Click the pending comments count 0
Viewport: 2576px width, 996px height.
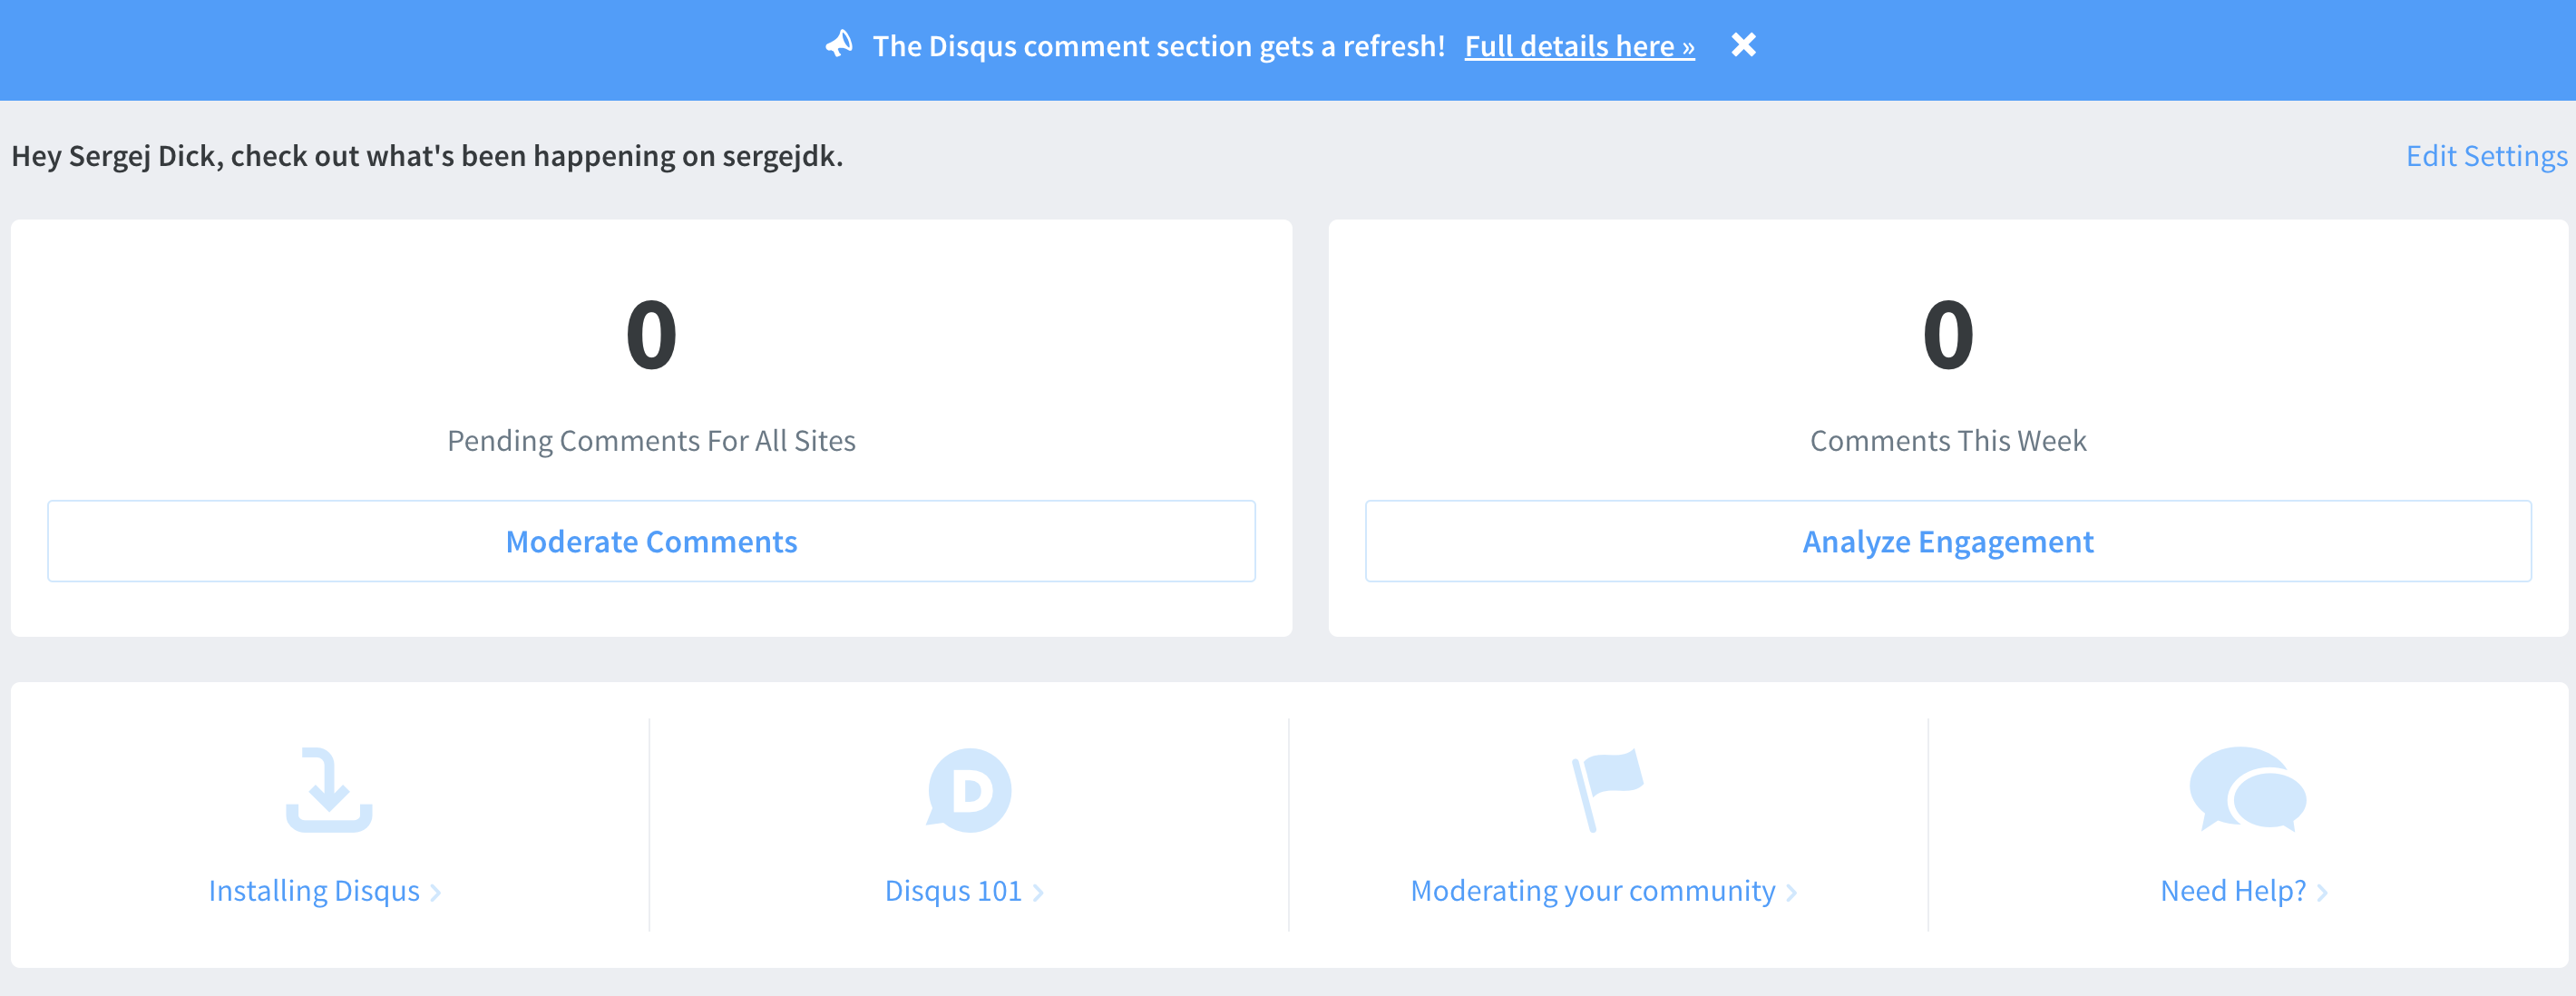tap(651, 334)
